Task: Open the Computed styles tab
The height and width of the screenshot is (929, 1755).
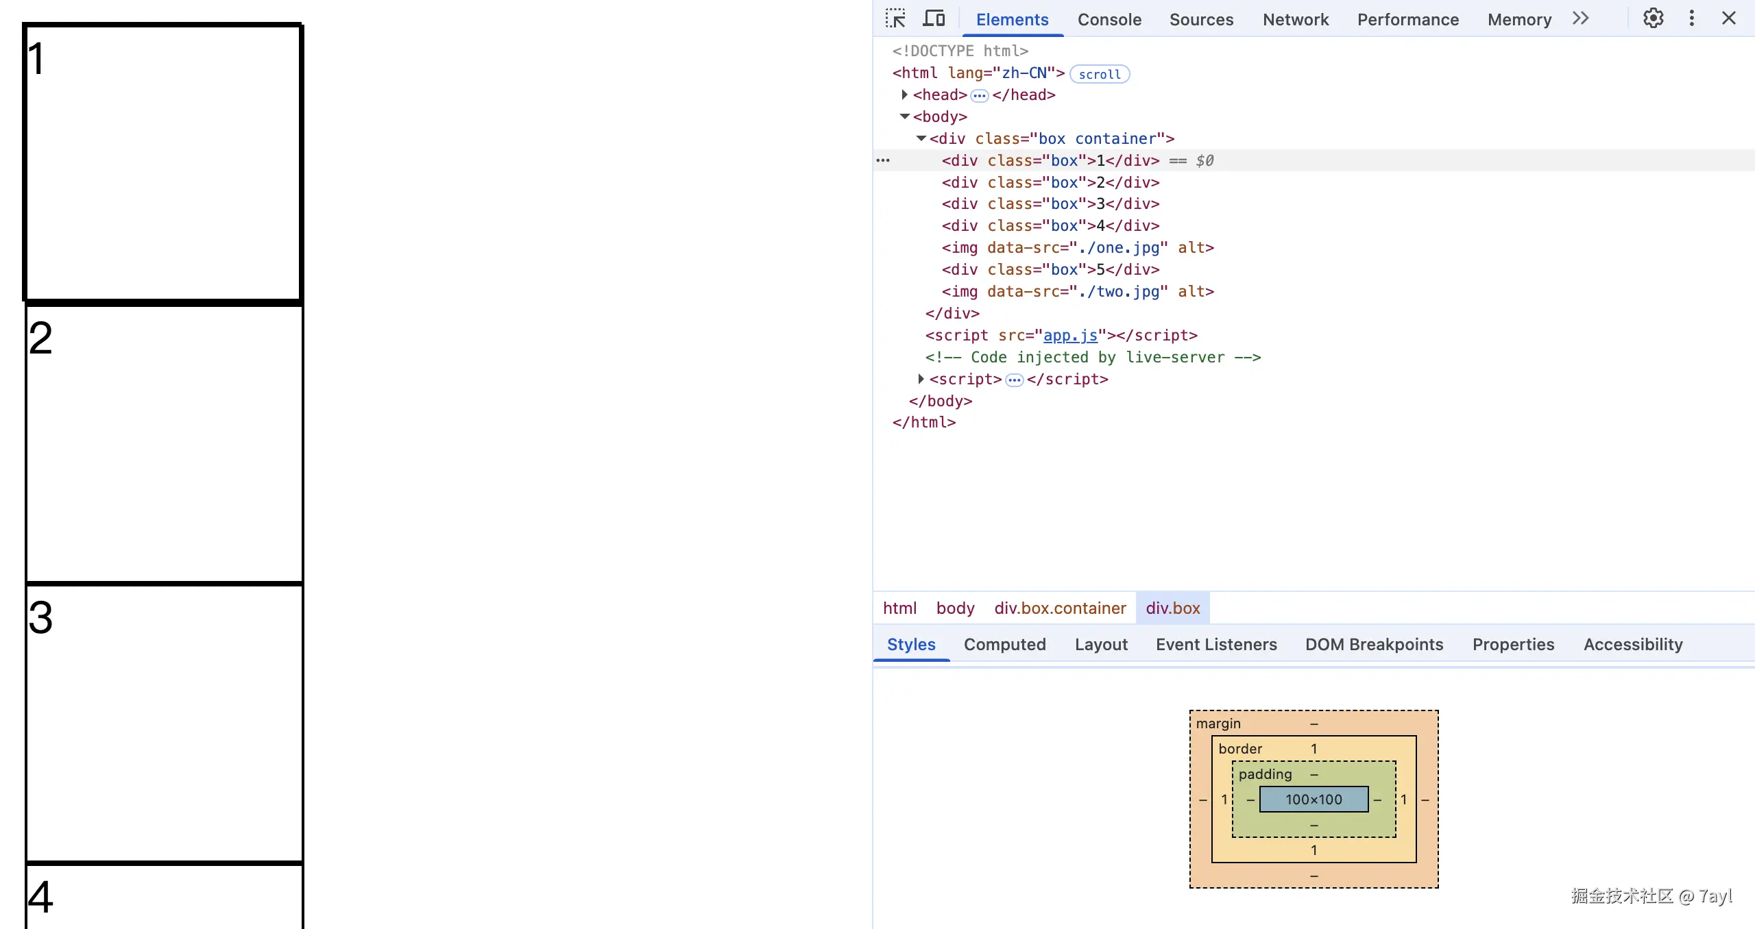Action: [x=1004, y=644]
